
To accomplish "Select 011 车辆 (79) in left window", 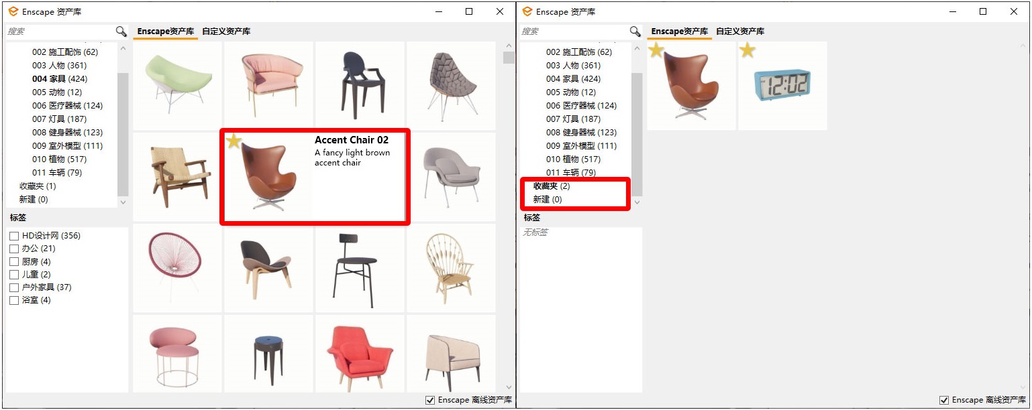I will point(57,173).
